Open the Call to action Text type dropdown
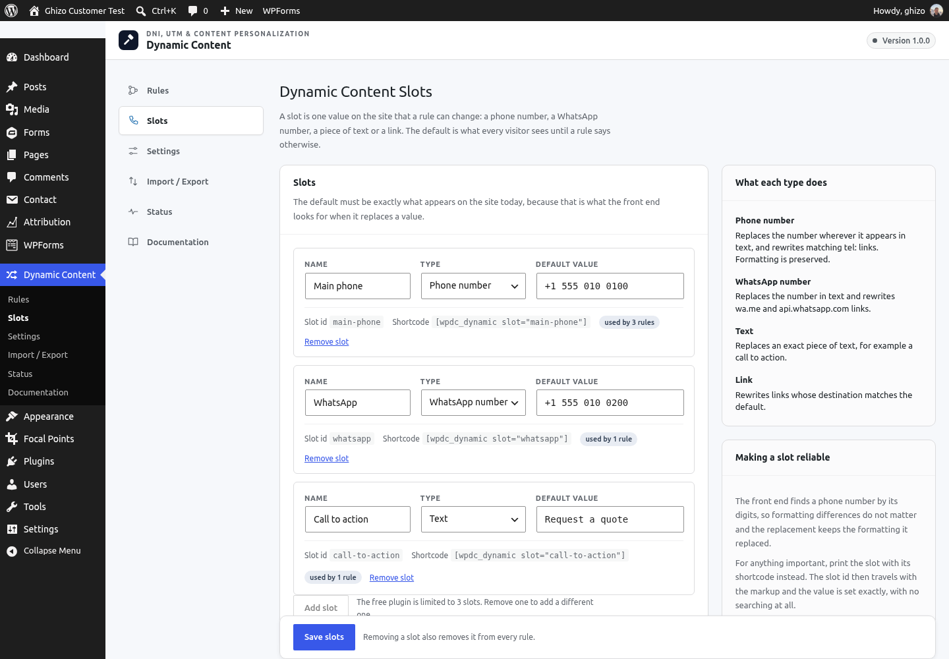The width and height of the screenshot is (949, 659). pos(473,519)
